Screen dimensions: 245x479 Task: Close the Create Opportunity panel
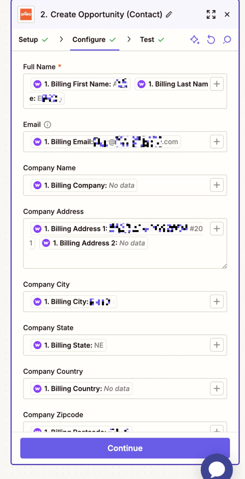pyautogui.click(x=227, y=15)
